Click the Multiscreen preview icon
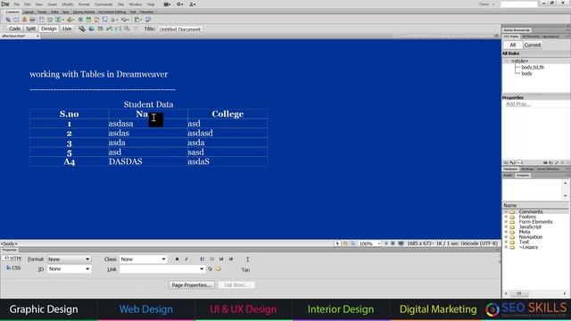The image size is (571, 321). point(82,29)
